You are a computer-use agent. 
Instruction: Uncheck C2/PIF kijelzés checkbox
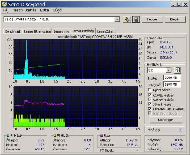(150, 100)
